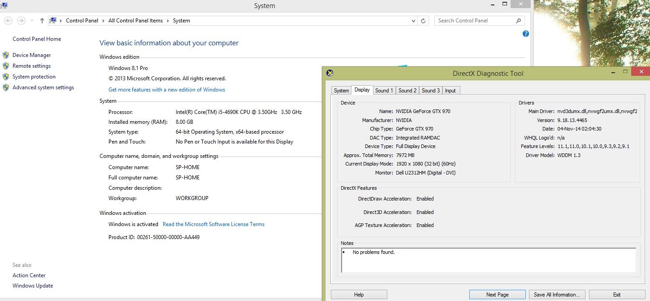
Task: Switch to Sound 1 tab
Action: tap(384, 91)
